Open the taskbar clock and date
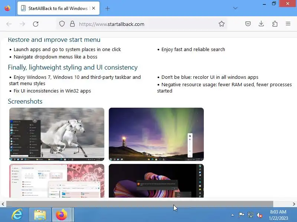297x222 pixels. [278, 215]
